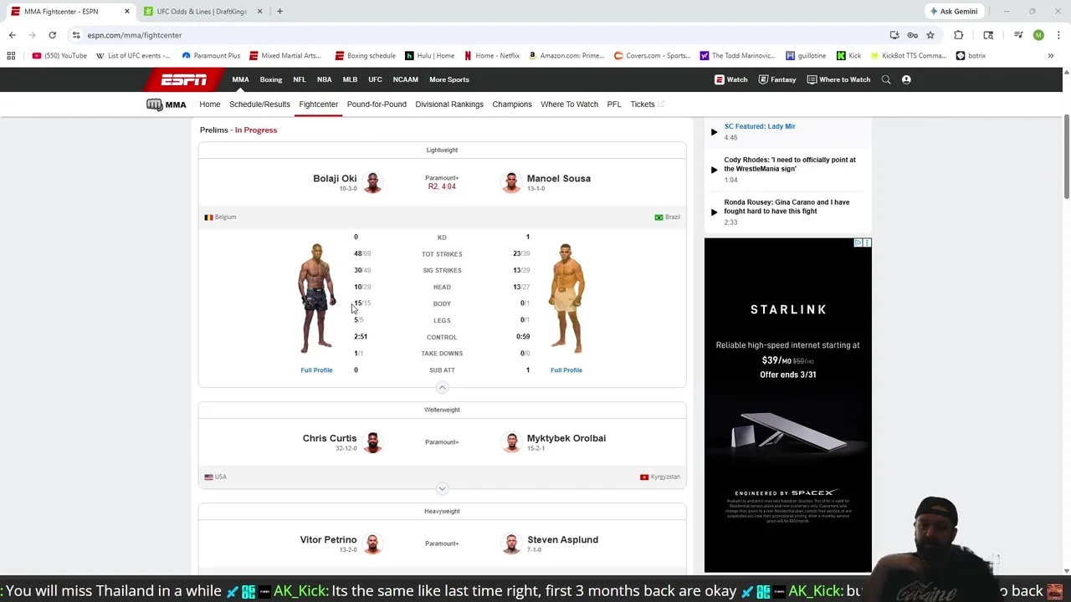Open the Kick bookmark
Screen dimensions: 1071x602
click(849, 56)
